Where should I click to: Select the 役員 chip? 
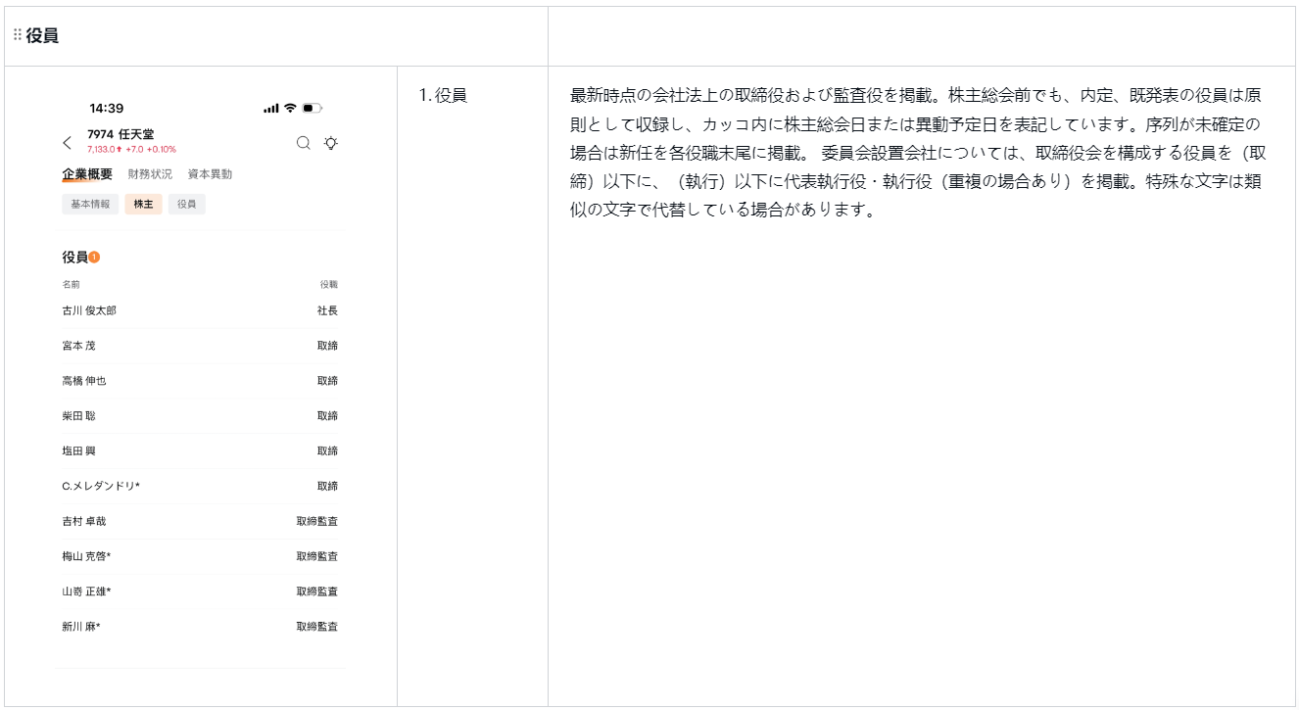[186, 204]
